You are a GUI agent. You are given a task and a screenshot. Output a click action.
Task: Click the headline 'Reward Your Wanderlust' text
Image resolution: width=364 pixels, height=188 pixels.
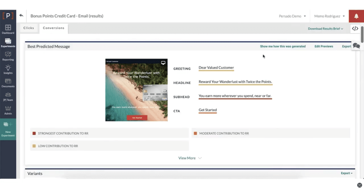pyautogui.click(x=235, y=82)
